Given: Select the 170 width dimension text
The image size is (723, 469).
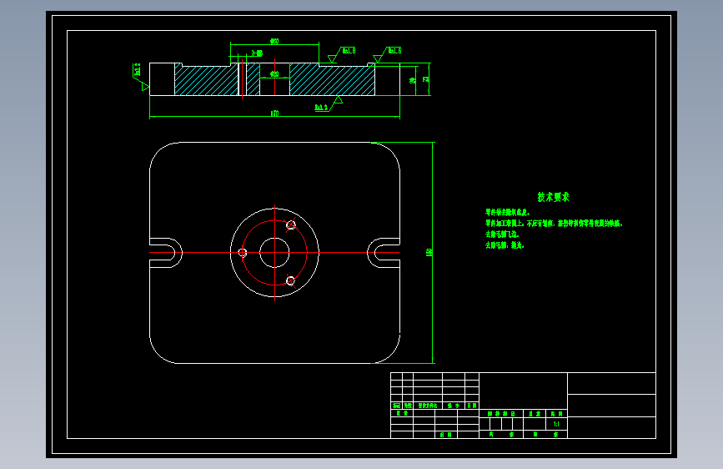Looking at the screenshot, I should pyautogui.click(x=274, y=113).
